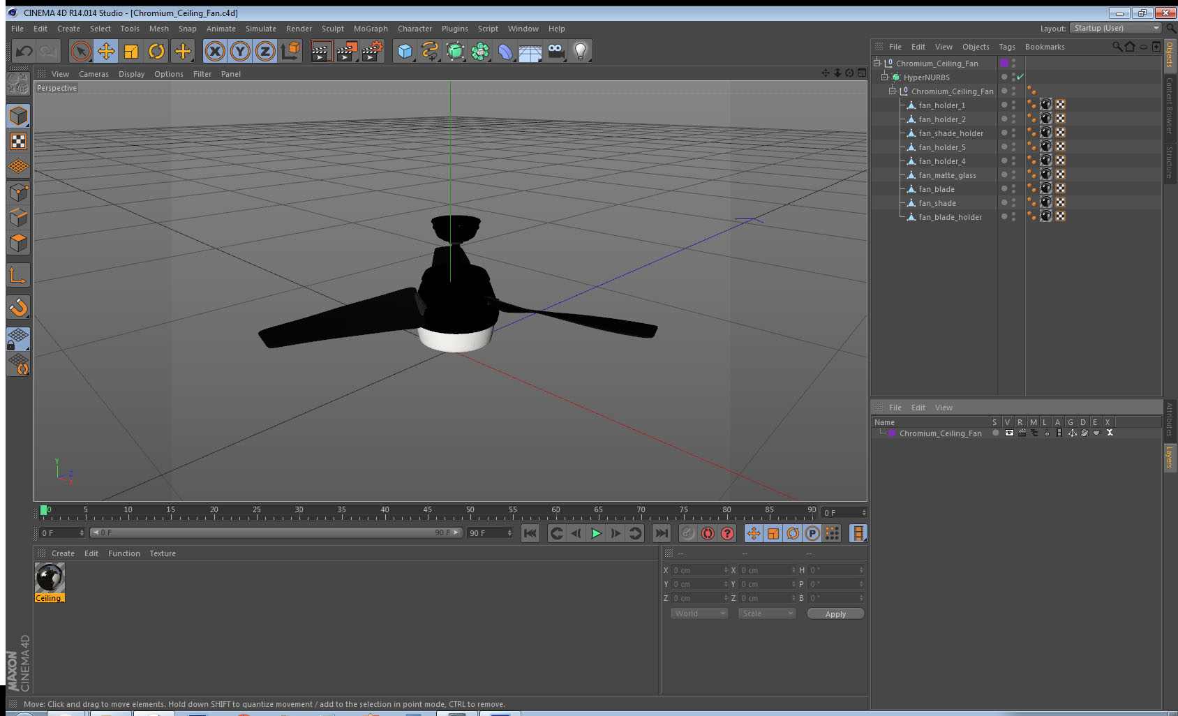The height and width of the screenshot is (716, 1178).
Task: Open the Material Manager Create menu
Action: pos(63,553)
